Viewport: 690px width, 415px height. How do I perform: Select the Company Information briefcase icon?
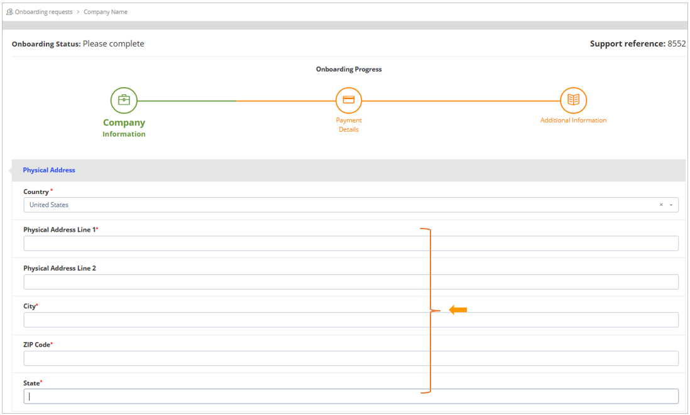pyautogui.click(x=124, y=100)
